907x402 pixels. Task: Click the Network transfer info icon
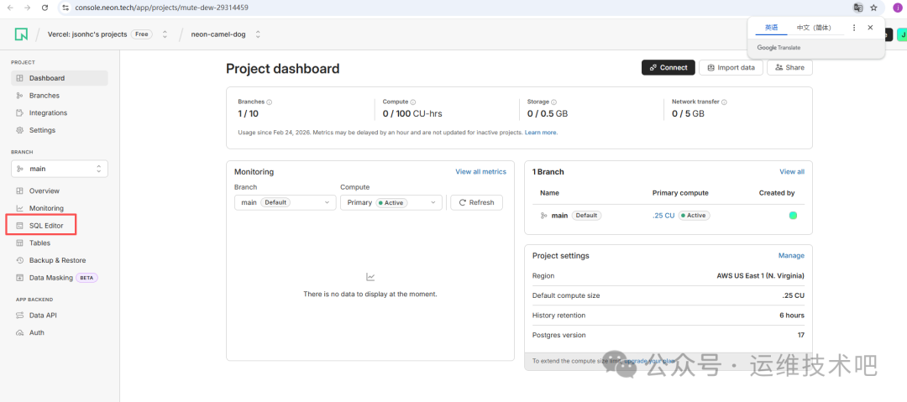(x=724, y=102)
